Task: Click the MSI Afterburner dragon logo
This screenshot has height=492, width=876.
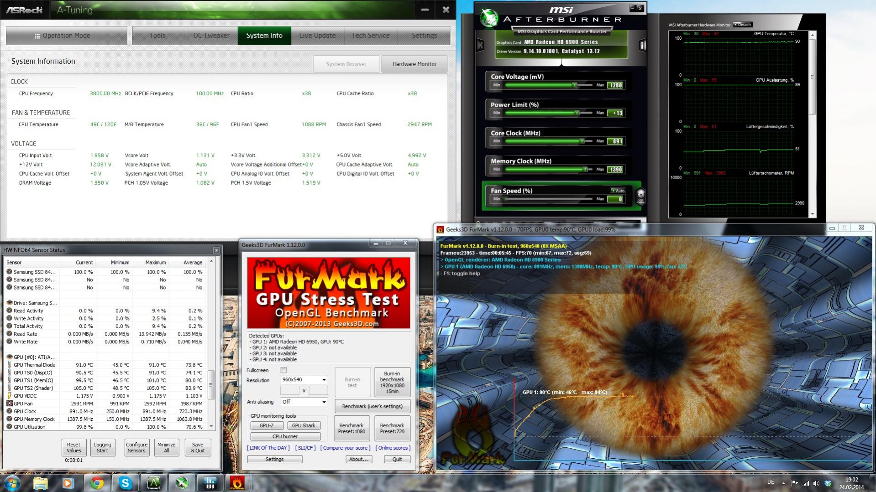Action: coord(489,19)
